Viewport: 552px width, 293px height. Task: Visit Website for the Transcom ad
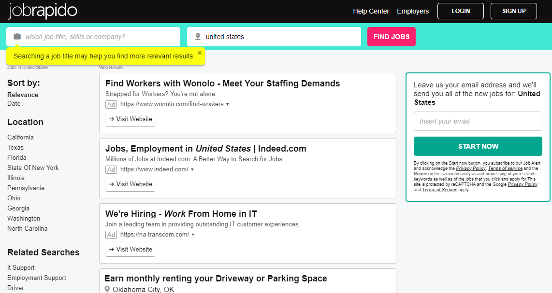coord(130,249)
